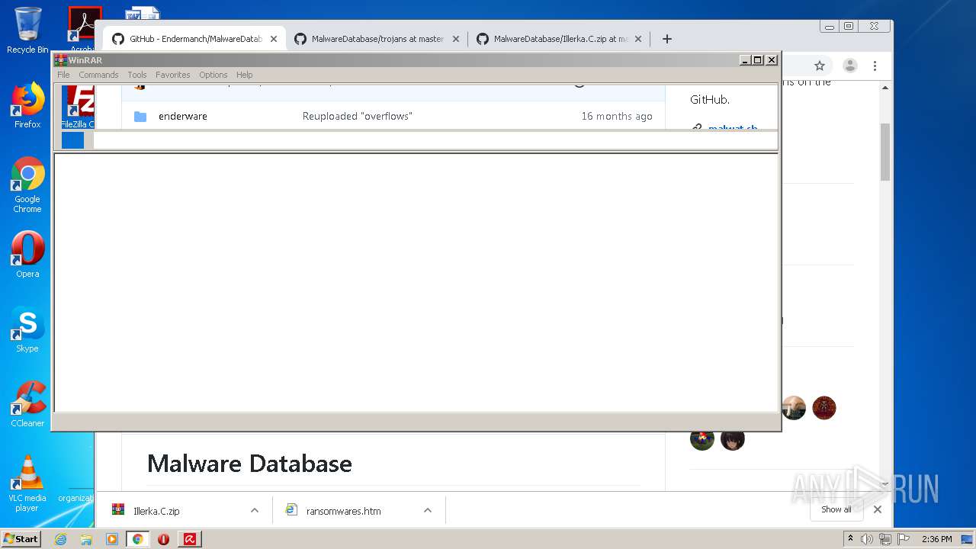Bookmark this page with star icon

820,66
